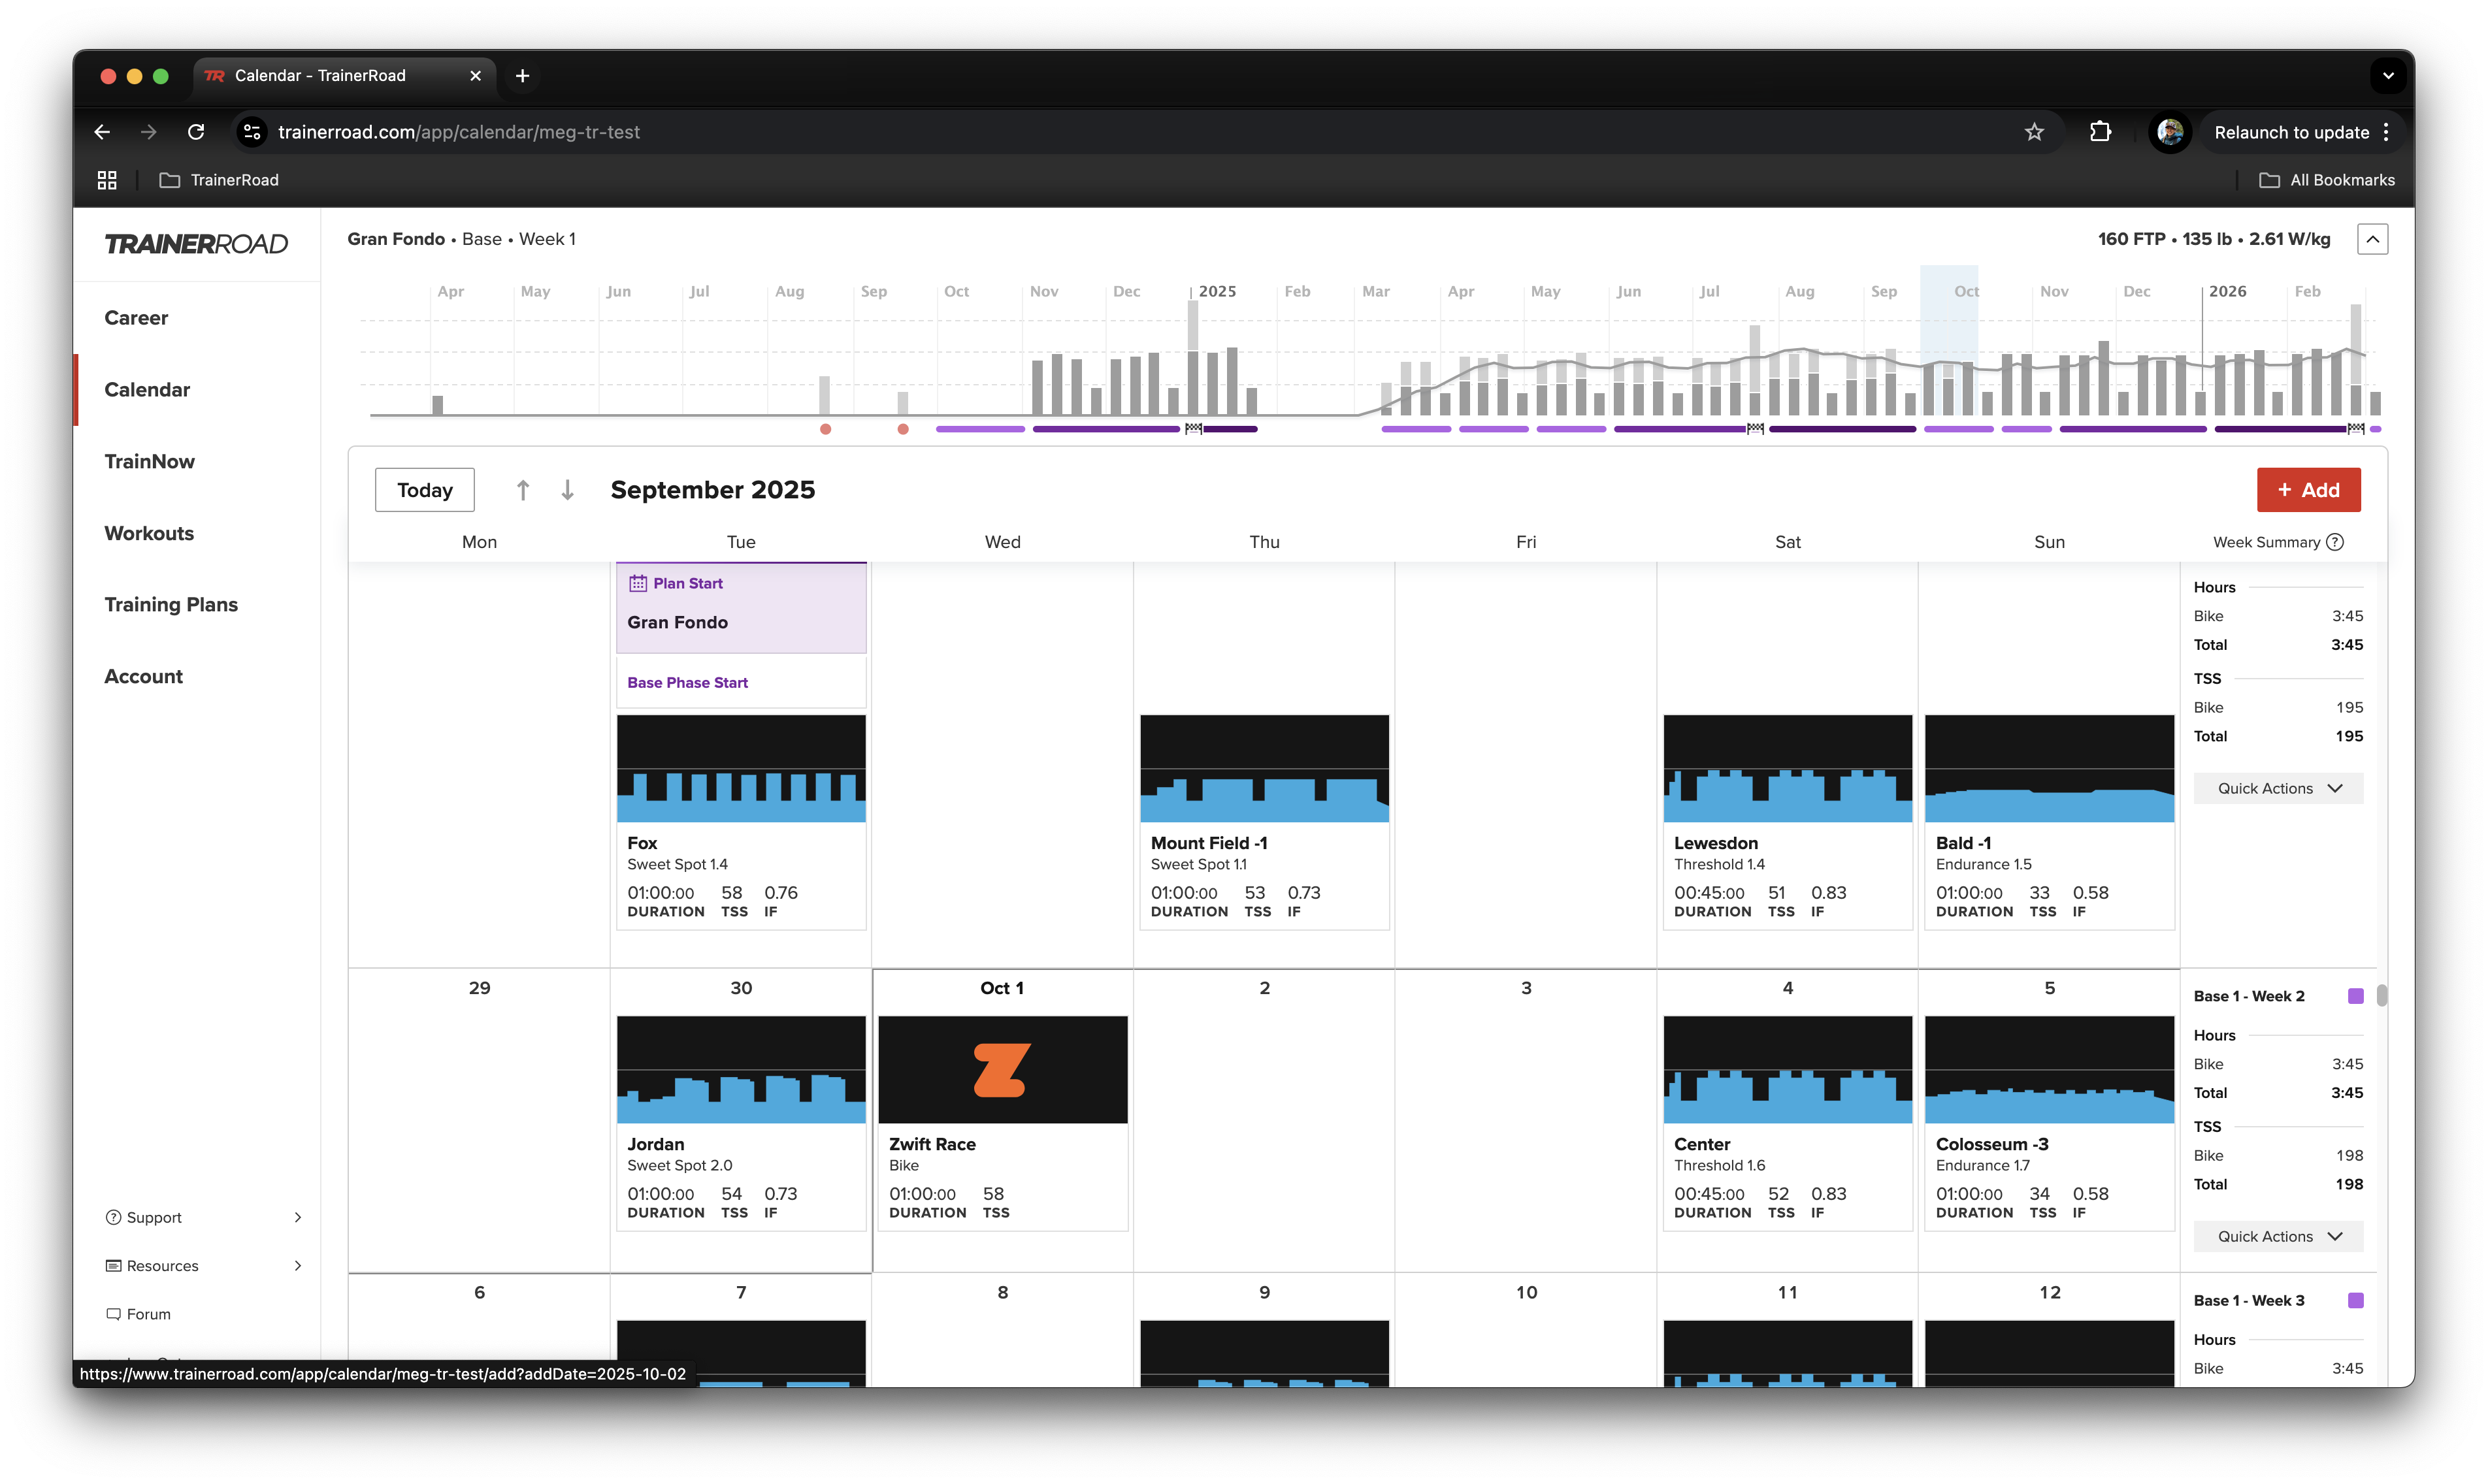Open the site information icon in the address bar
2488x1484 pixels.
[x=252, y=132]
